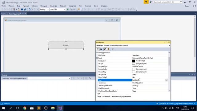Click the Visual Studio taskbar icon
This screenshot has width=197, height=111.
coord(60,108)
